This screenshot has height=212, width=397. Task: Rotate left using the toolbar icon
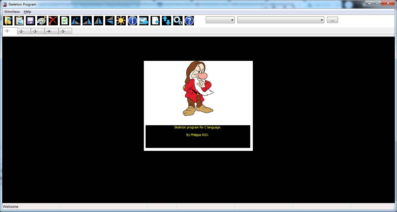tap(76, 21)
